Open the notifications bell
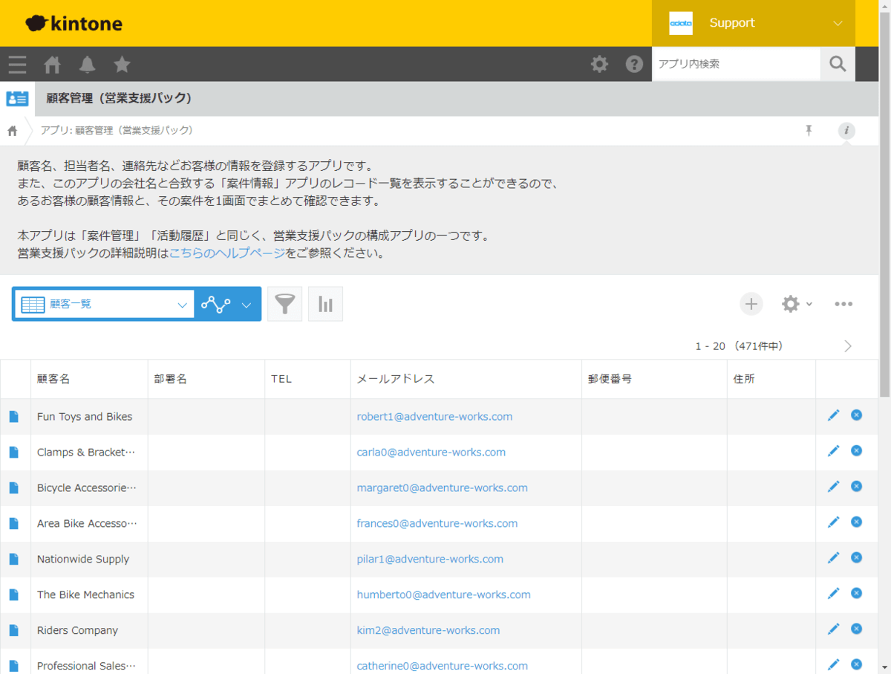Viewport: 891px width, 674px height. coord(88,65)
